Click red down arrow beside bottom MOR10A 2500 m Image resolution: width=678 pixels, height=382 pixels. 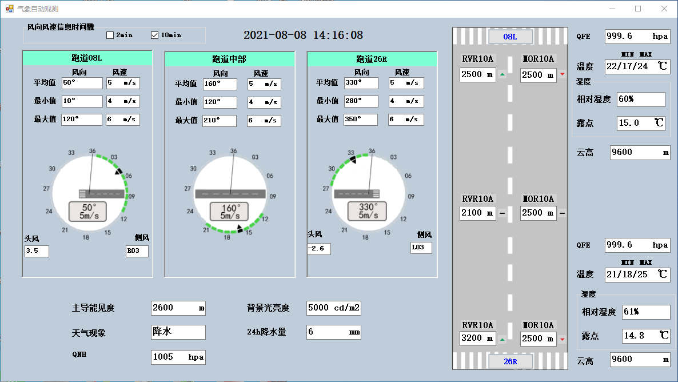[x=562, y=339]
